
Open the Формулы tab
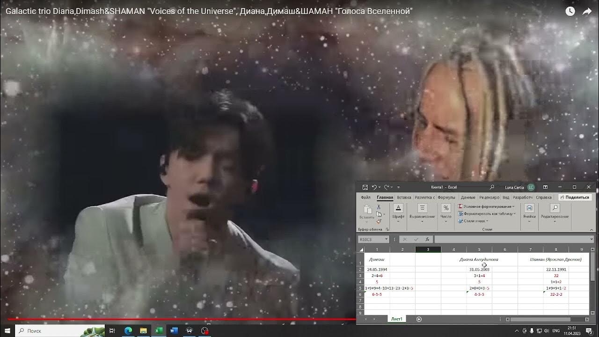[446, 198]
